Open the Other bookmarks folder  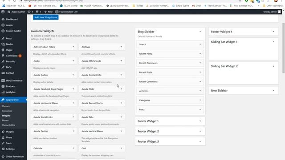(x=273, y=6)
